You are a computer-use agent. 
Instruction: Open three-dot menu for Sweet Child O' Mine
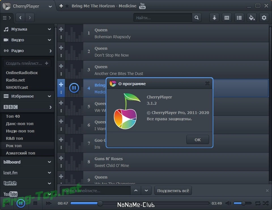(61, 166)
